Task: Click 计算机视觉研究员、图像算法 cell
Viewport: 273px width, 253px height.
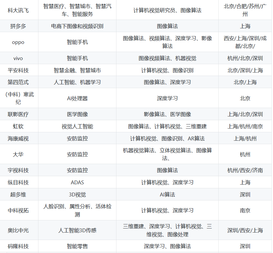Action: pos(167,10)
